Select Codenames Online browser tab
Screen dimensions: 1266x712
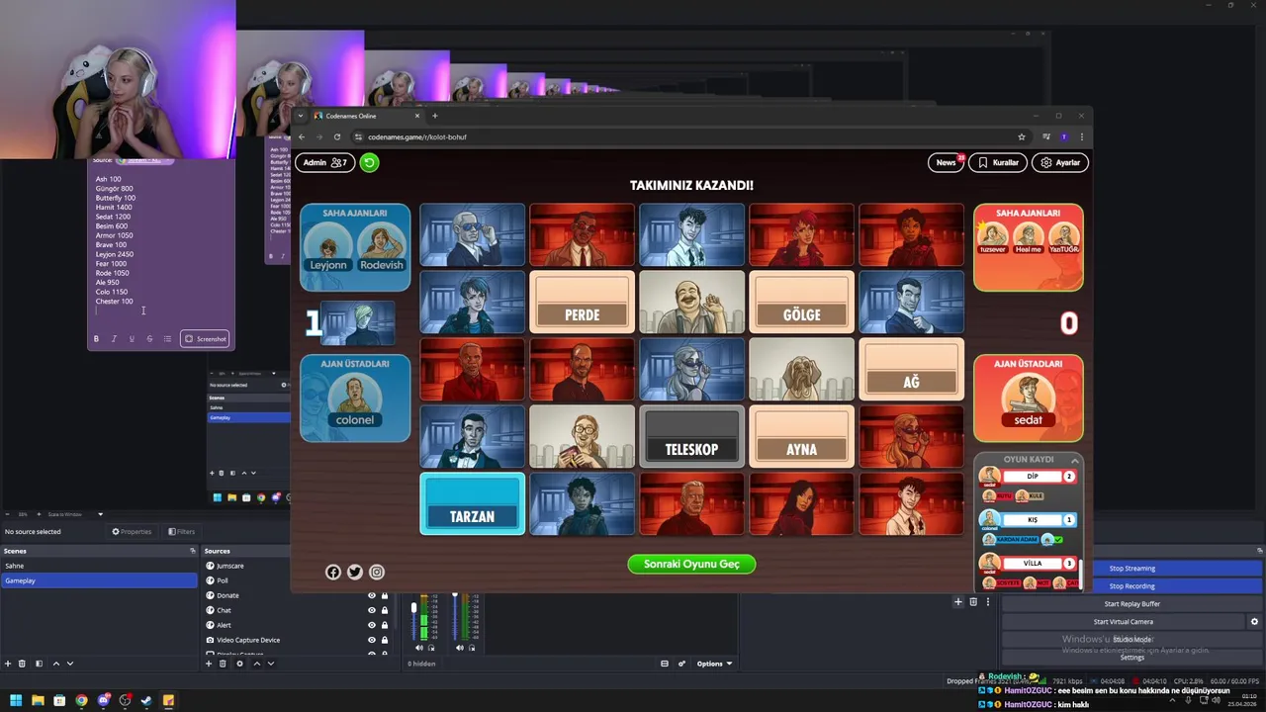(x=366, y=116)
